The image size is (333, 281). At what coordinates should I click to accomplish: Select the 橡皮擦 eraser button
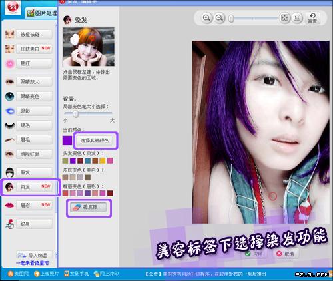click(89, 207)
